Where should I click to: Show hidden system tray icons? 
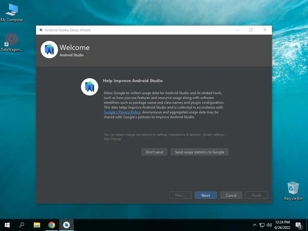pos(254,225)
